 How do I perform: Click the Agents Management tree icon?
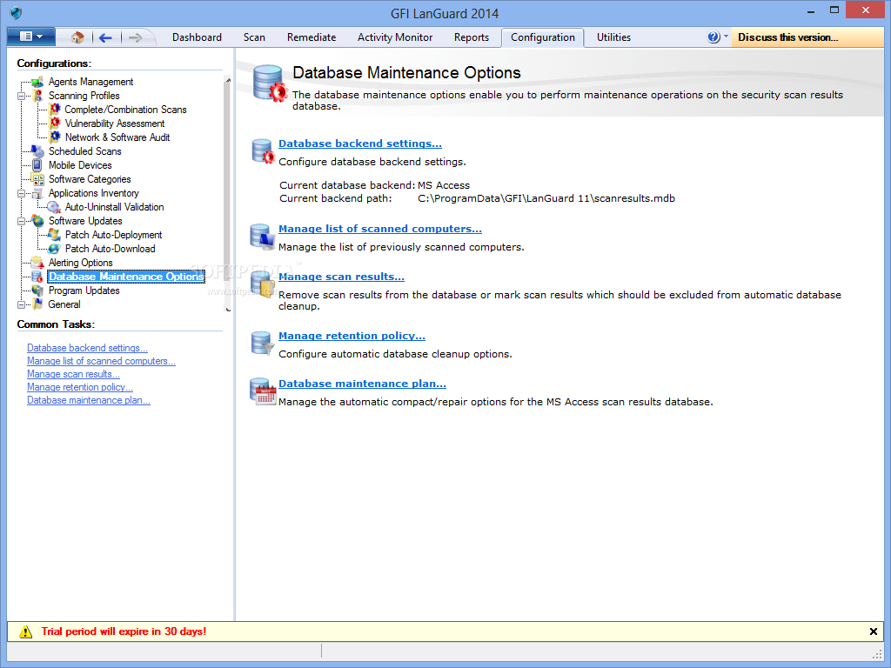coord(37,82)
